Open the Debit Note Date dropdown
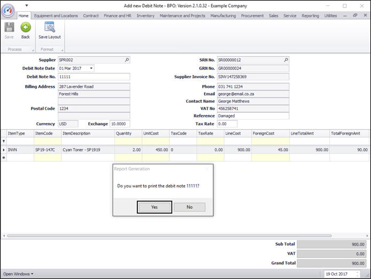This screenshot has width=371, height=279. tap(91, 68)
